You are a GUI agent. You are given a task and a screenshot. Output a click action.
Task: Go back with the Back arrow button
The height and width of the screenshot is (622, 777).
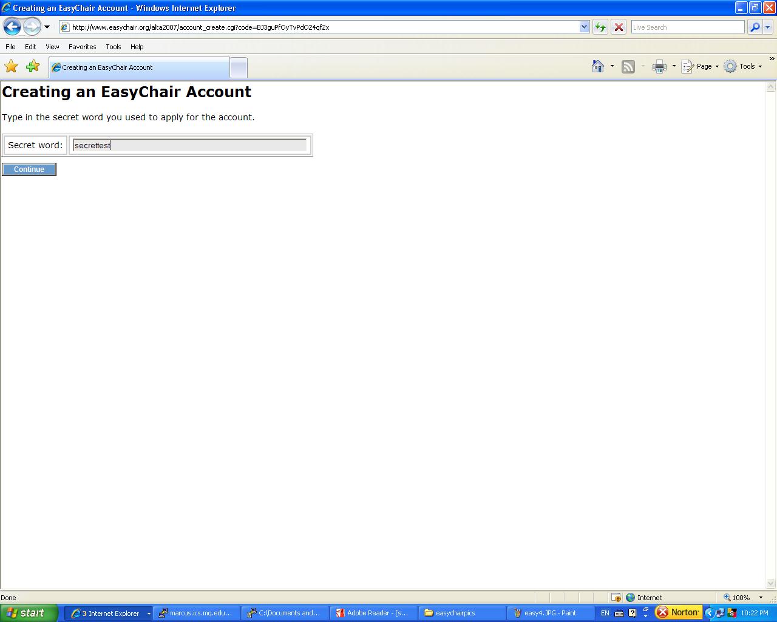click(x=12, y=27)
